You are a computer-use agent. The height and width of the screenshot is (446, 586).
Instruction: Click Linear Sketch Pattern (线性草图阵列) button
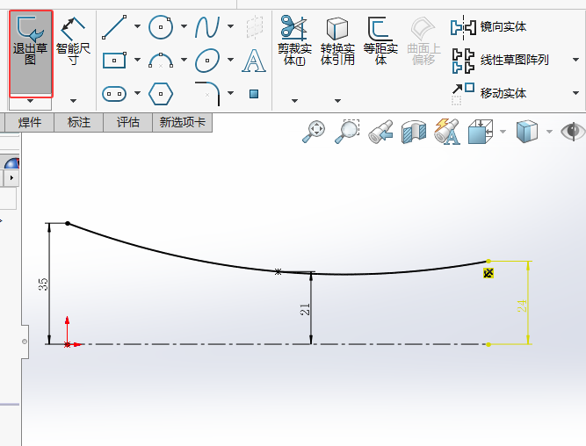pos(500,60)
